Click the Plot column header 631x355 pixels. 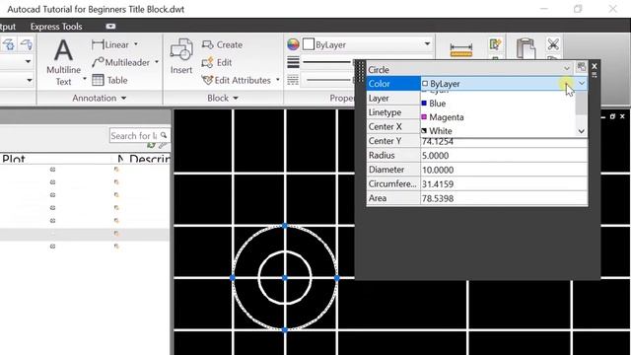(x=13, y=159)
